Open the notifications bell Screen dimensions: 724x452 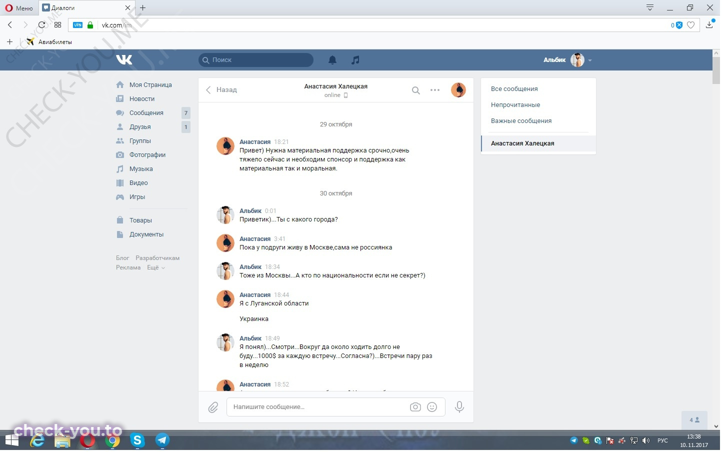coord(332,60)
